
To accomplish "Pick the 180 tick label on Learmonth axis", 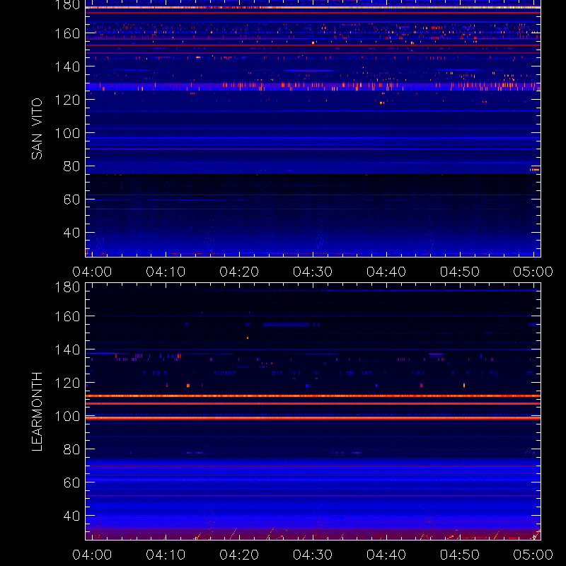I will click(67, 287).
